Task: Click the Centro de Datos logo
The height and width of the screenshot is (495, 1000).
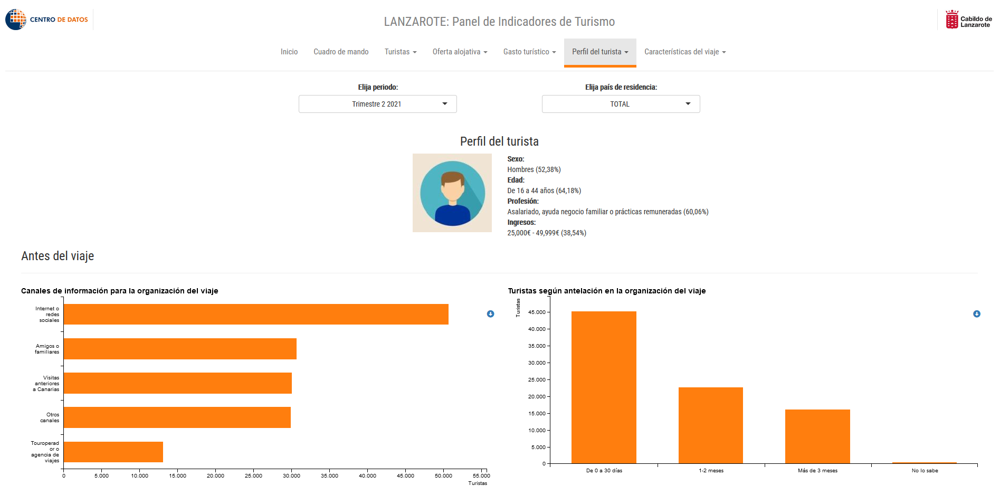Action: coord(47,20)
